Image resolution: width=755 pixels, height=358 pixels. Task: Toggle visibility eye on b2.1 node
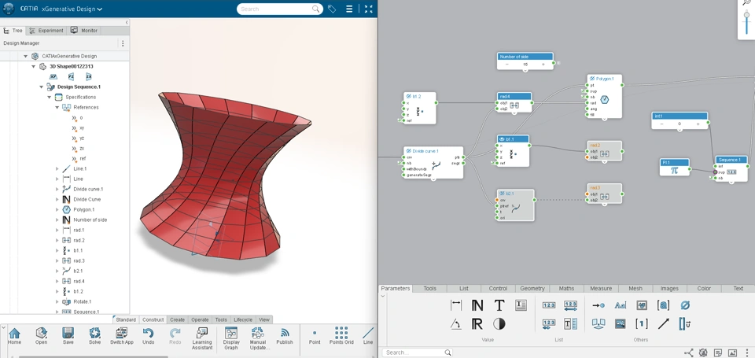click(503, 194)
